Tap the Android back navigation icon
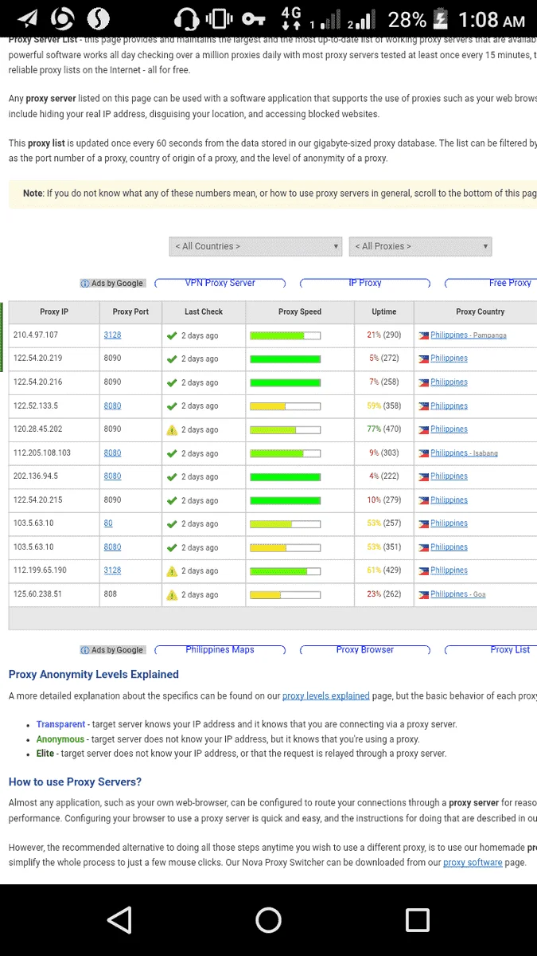The width and height of the screenshot is (537, 956). [119, 920]
